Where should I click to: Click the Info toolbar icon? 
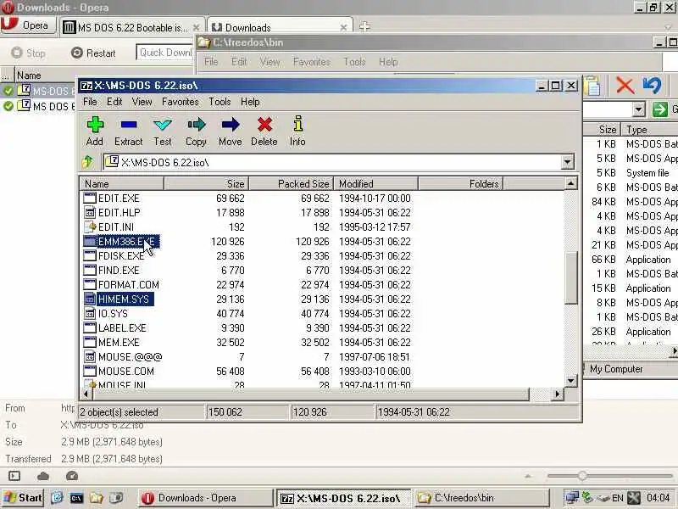pos(297,131)
